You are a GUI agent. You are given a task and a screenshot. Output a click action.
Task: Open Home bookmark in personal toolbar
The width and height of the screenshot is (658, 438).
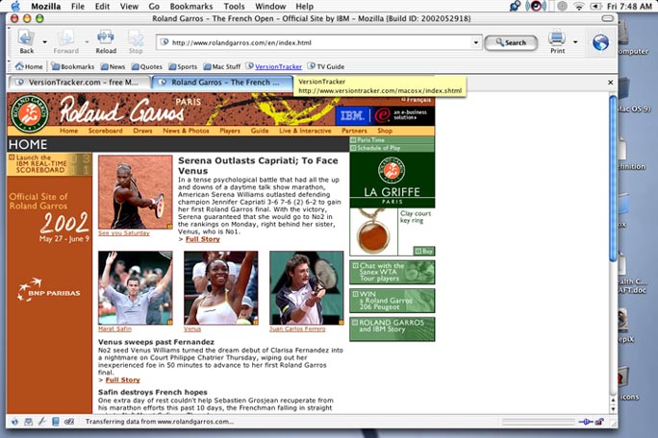[x=29, y=66]
